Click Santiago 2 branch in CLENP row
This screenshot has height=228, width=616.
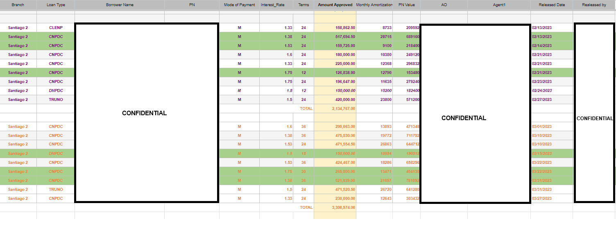[18, 28]
